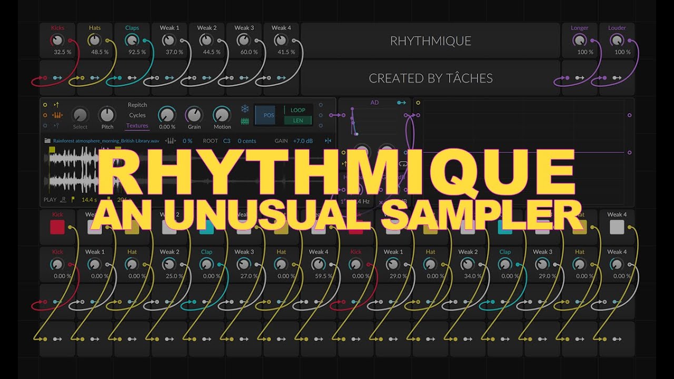Click the arrow icon beneath the Louder knob
674x379 pixels.
617,78
